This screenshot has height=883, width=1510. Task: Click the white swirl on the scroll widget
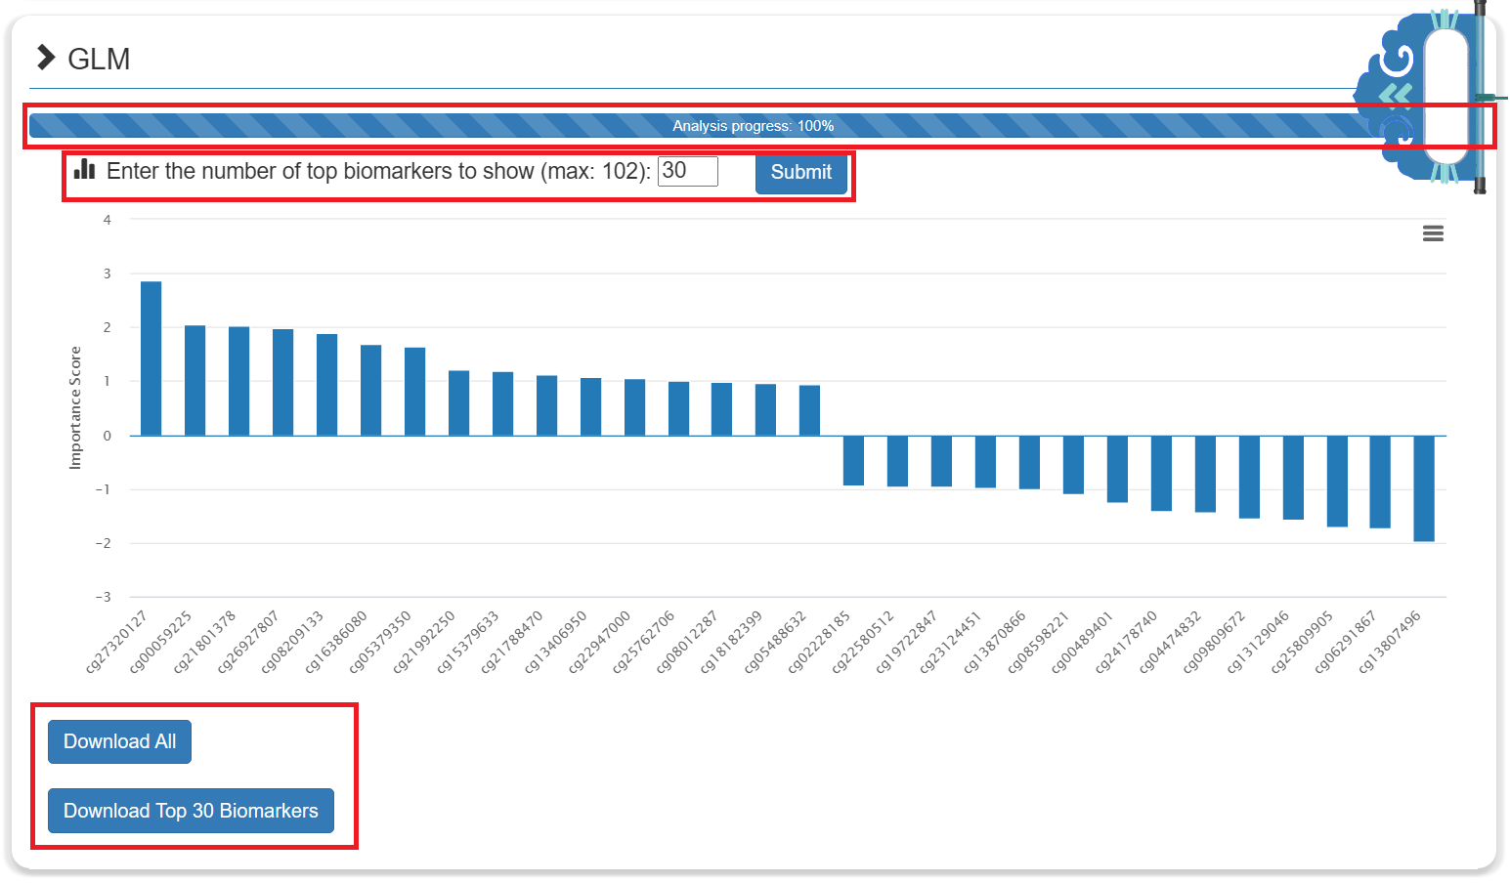click(1399, 61)
